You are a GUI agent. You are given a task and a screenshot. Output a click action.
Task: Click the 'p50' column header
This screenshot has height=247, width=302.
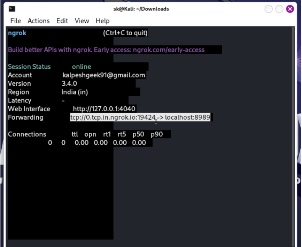point(138,134)
